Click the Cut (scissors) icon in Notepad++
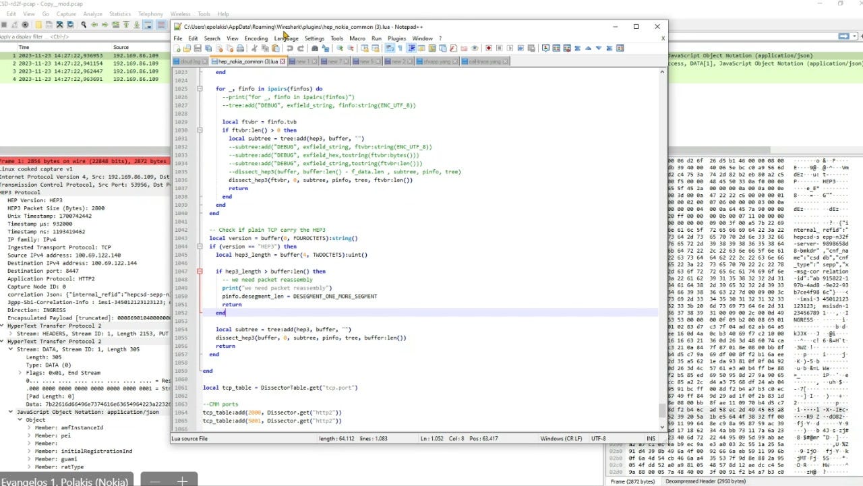 (254, 49)
